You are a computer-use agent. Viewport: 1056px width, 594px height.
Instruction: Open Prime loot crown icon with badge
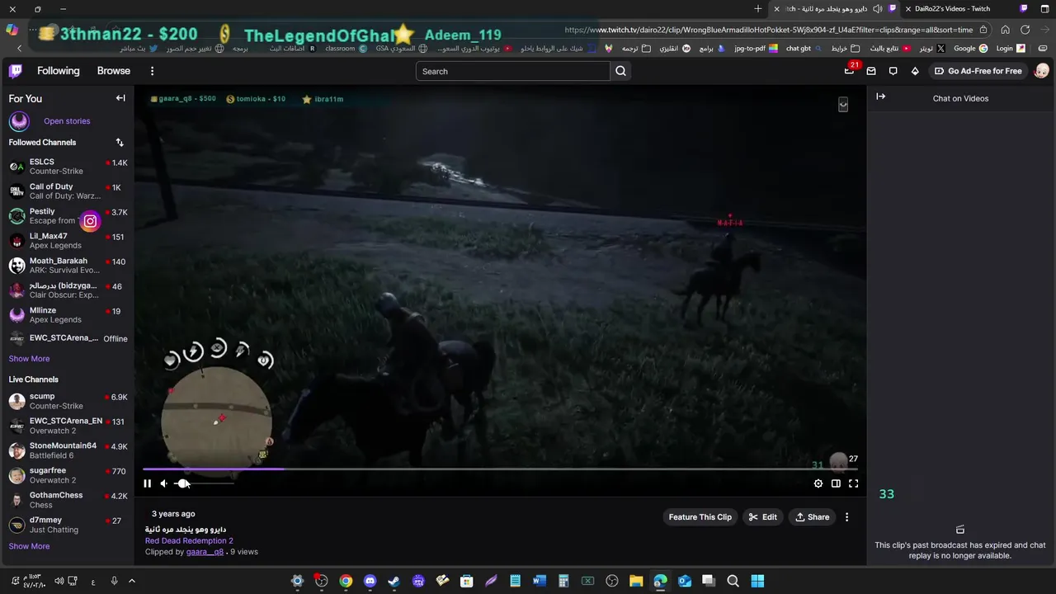coord(850,70)
